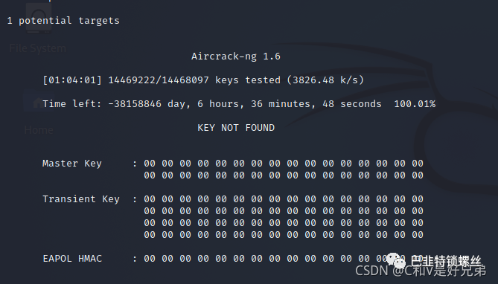
Task: Click the elapsed time [01:04:01]
Action: [x=72, y=80]
